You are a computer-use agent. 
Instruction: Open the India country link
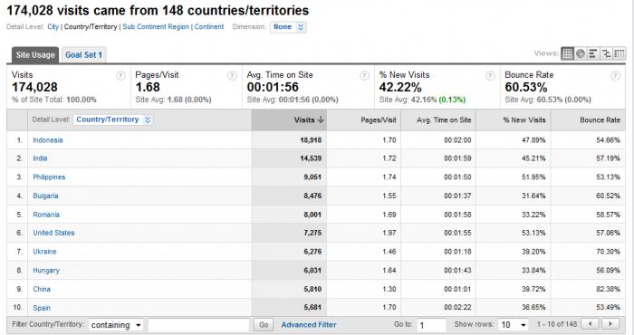(40, 158)
